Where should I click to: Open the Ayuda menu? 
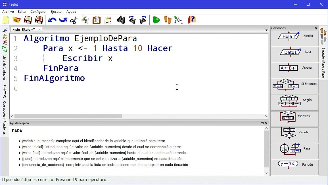pos(71,12)
